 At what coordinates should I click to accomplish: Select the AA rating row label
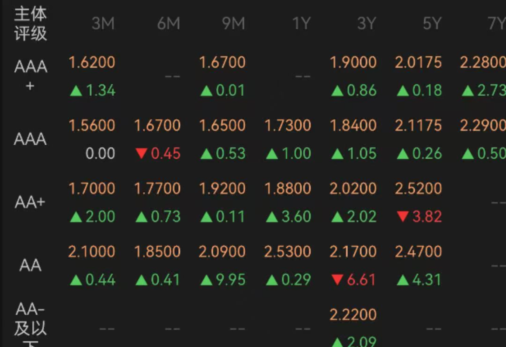click(30, 265)
